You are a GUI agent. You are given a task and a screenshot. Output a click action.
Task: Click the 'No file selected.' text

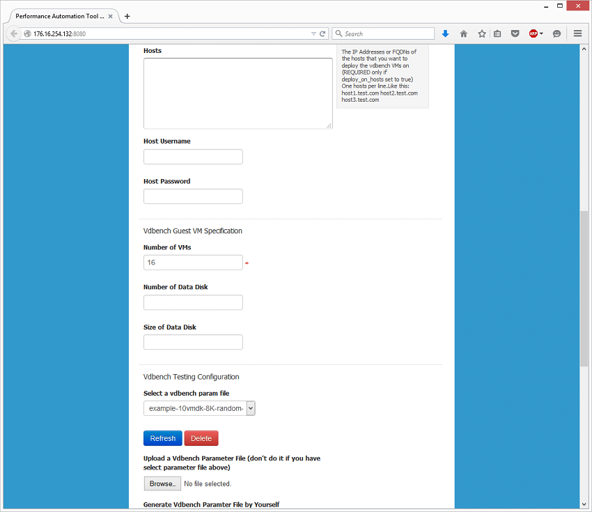coord(208,483)
